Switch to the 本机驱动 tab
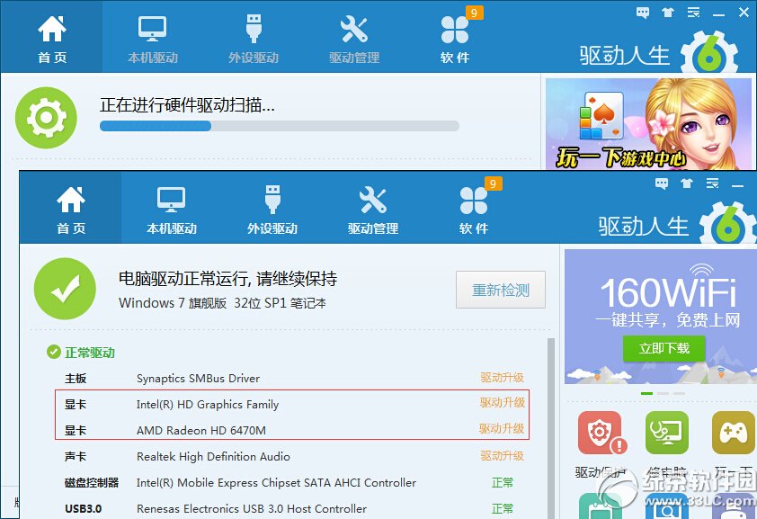The height and width of the screenshot is (519, 757). [x=171, y=207]
